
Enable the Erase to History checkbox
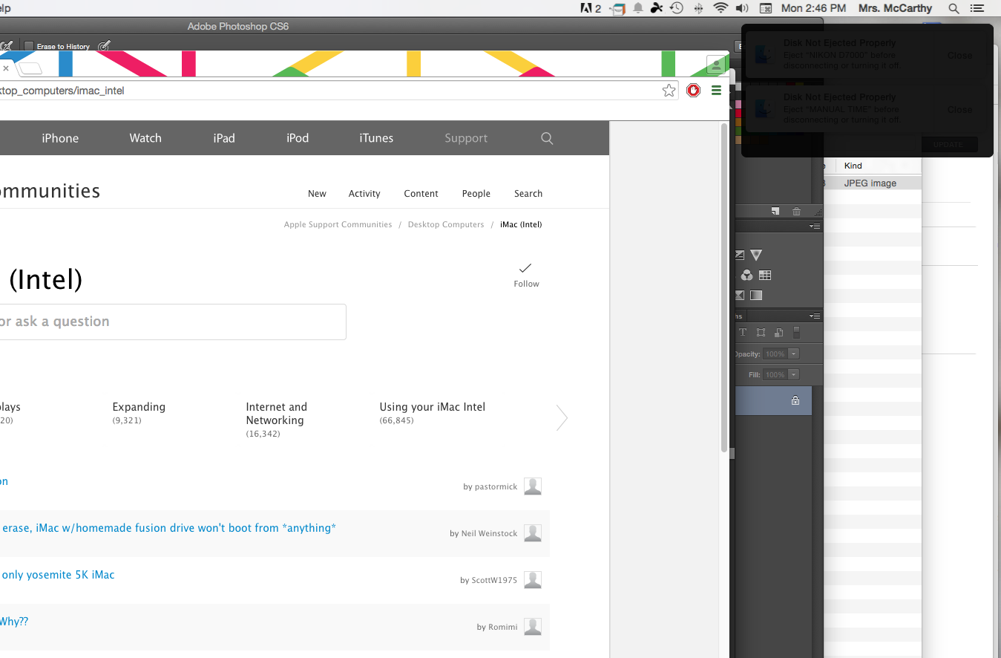(x=27, y=46)
